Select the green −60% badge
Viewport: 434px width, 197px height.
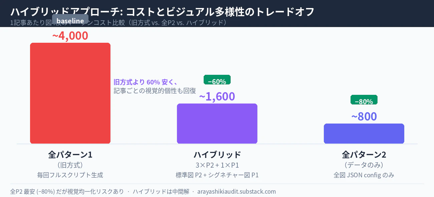pyautogui.click(x=217, y=81)
